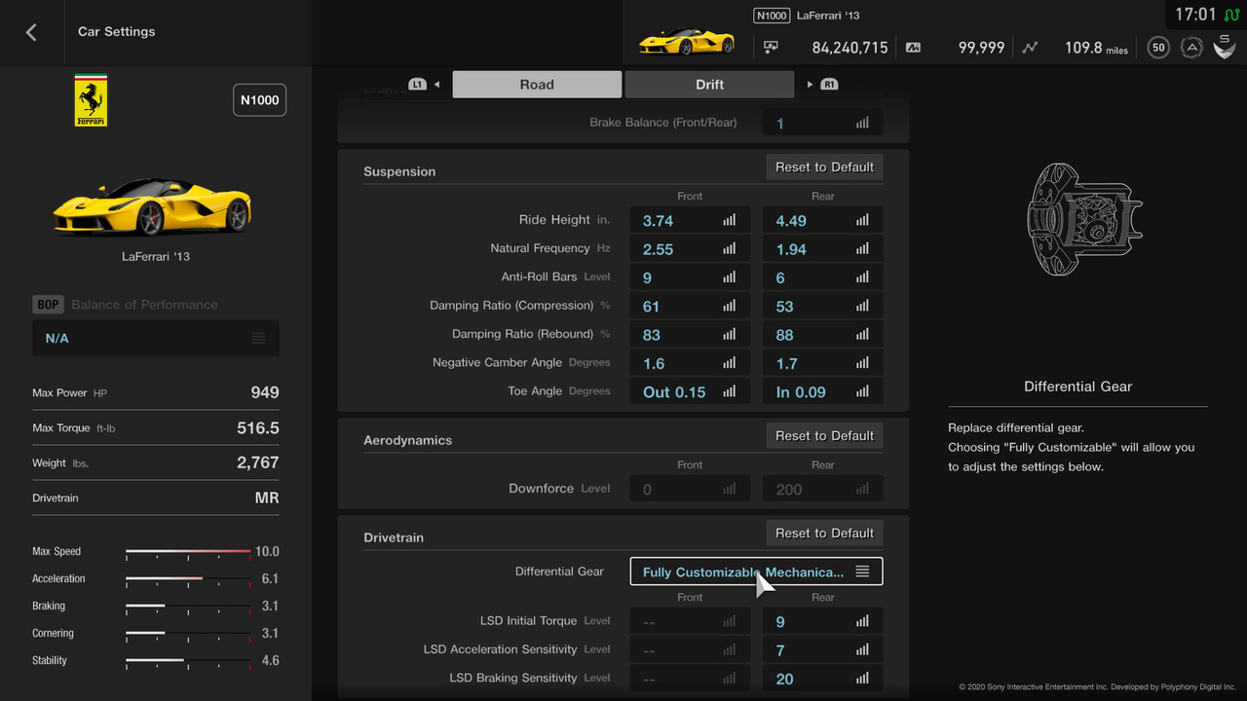Click the distance graph icon beside 109.8 miles

(1031, 47)
